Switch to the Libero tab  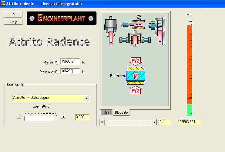(x=107, y=112)
